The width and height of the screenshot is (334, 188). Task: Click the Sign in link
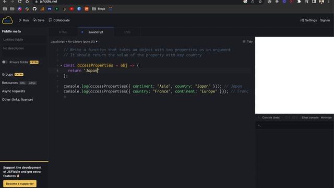(325, 20)
